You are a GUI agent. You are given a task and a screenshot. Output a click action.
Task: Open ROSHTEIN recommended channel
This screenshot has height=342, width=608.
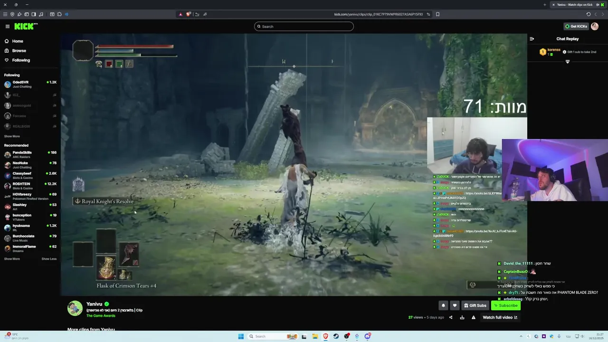click(x=30, y=186)
